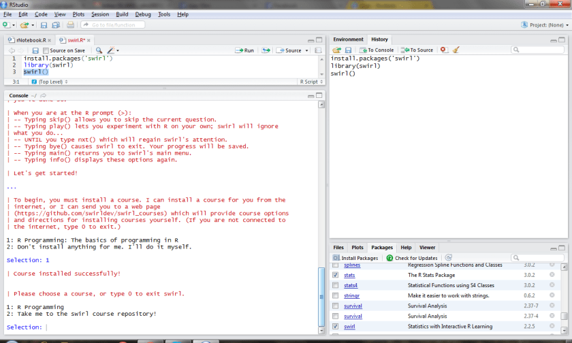Open the swirl package link

(349, 326)
